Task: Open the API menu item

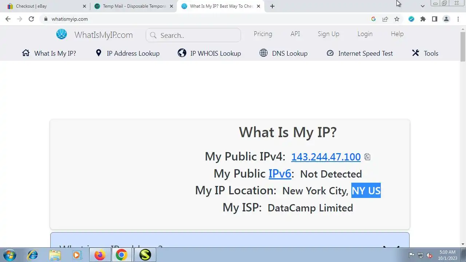Action: pyautogui.click(x=295, y=34)
